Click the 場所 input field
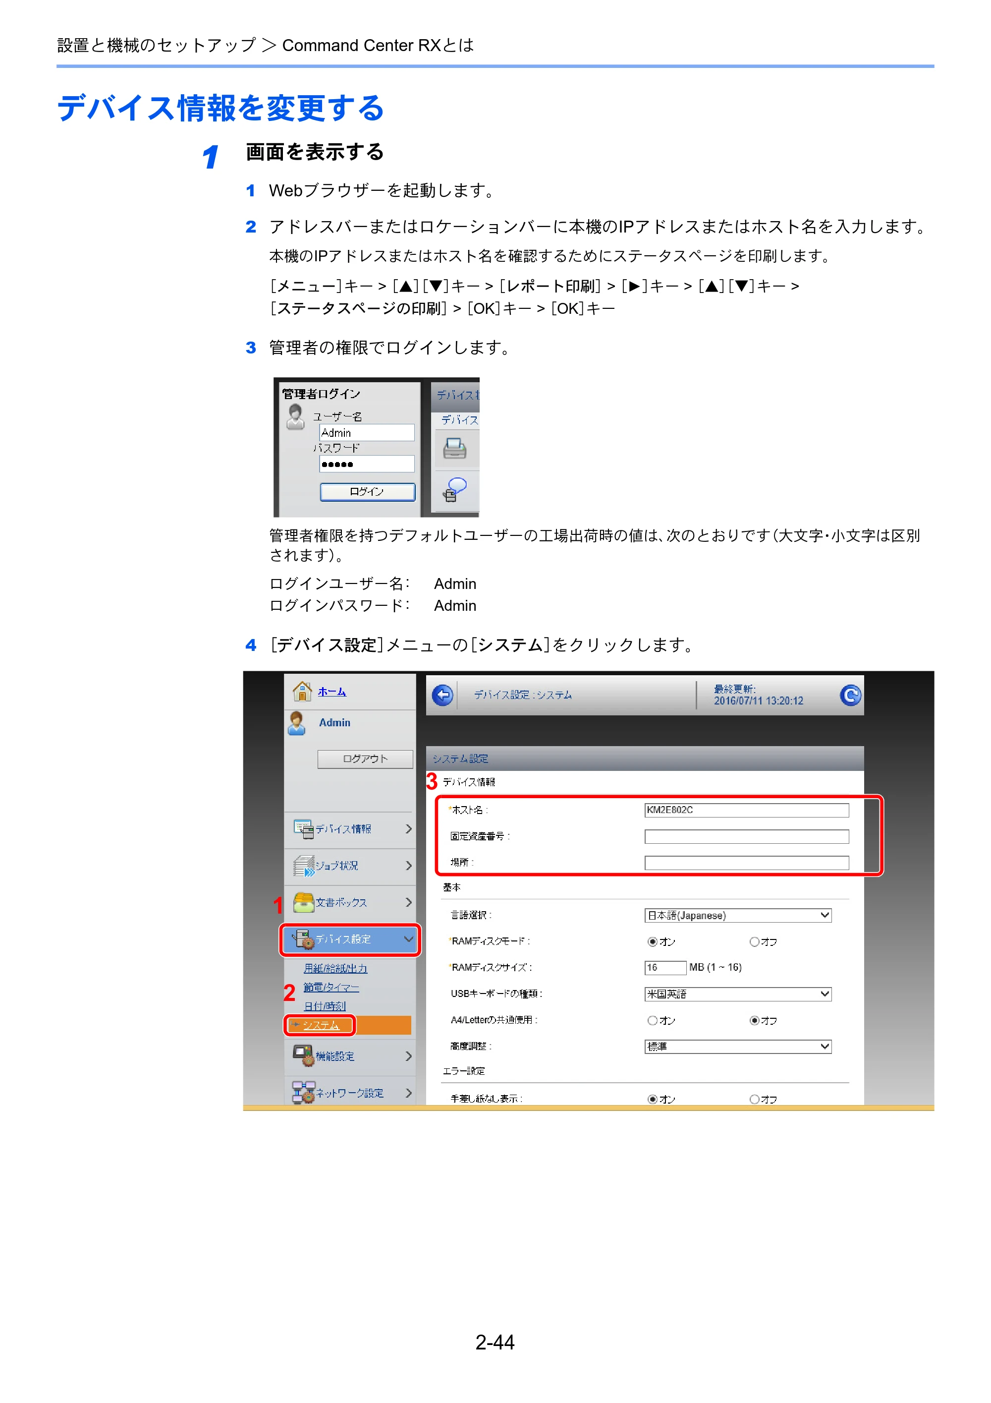 pyautogui.click(x=747, y=863)
